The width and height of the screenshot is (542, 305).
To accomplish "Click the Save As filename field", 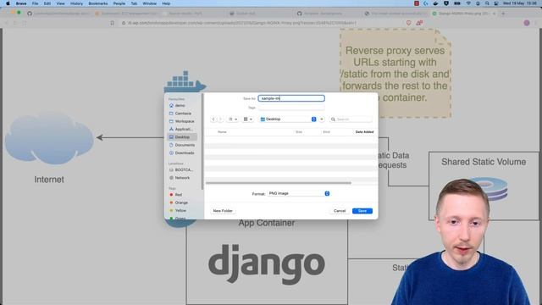I will (291, 98).
